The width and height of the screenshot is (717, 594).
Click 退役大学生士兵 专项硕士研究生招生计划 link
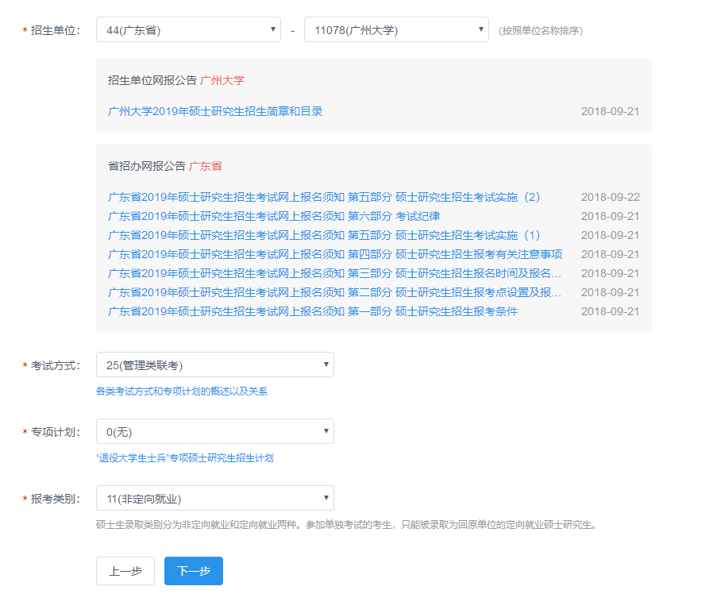point(184,458)
